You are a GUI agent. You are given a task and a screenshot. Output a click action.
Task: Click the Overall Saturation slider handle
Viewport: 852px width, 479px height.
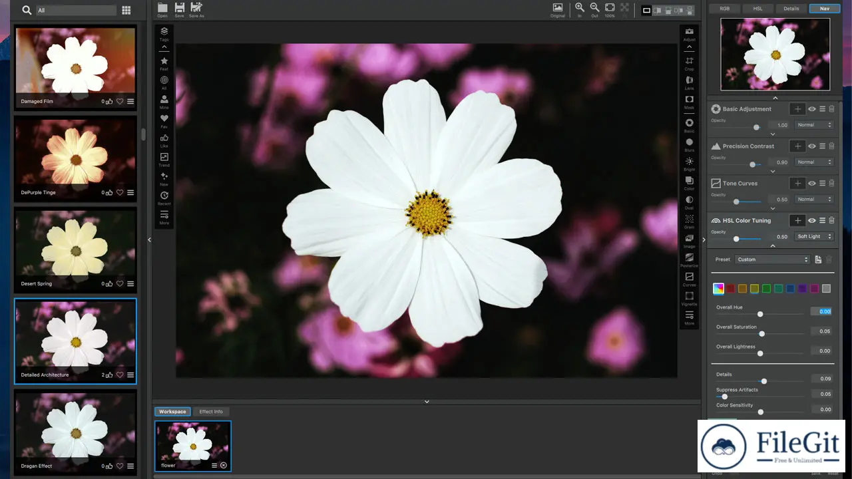pyautogui.click(x=762, y=333)
